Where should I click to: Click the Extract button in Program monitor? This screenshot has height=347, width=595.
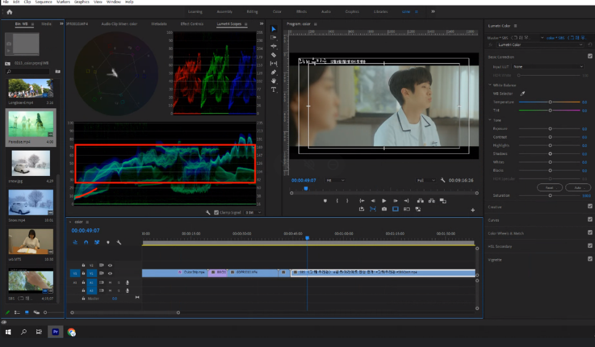click(431, 201)
